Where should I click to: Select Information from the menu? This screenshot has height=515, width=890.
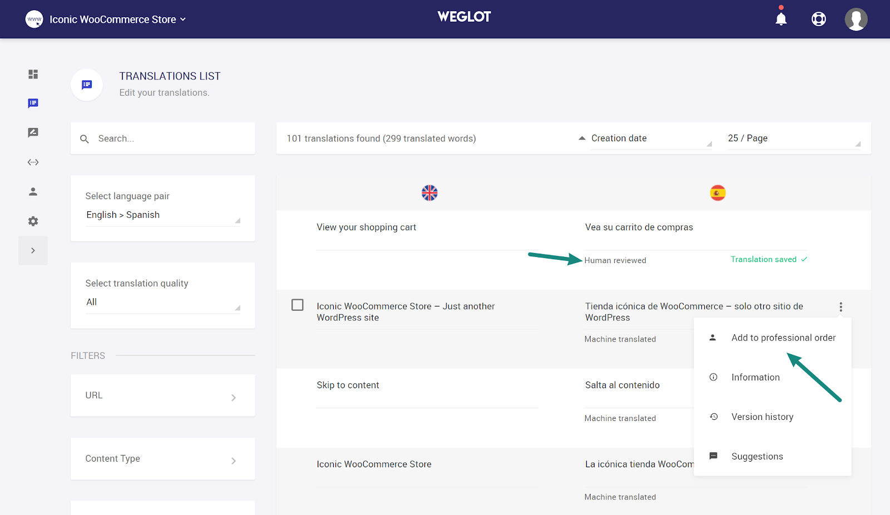click(773, 377)
